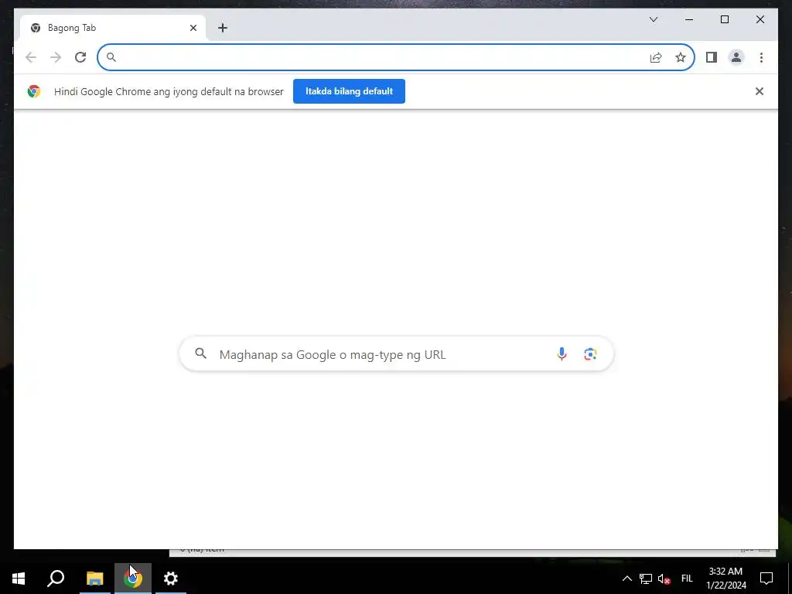
Task: Open the clock showing 3:32 AM
Action: click(725, 579)
